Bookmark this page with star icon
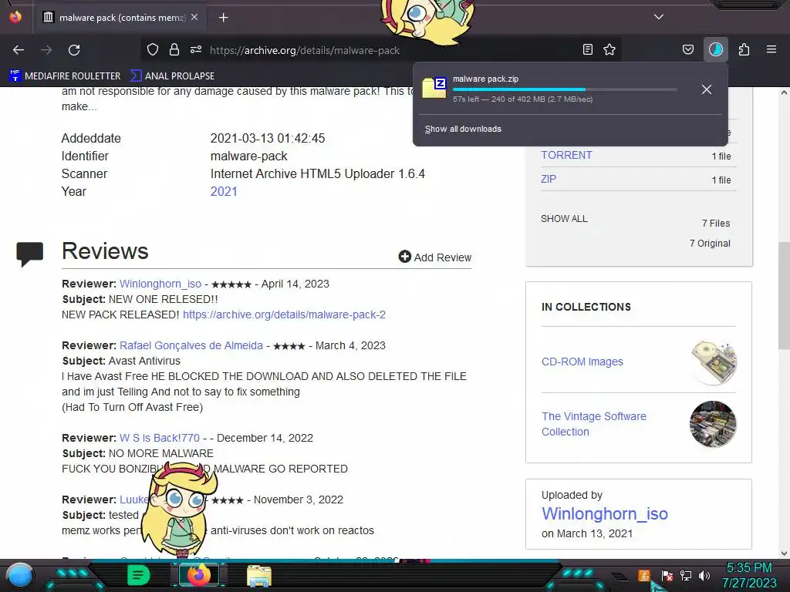The width and height of the screenshot is (790, 592). click(609, 50)
